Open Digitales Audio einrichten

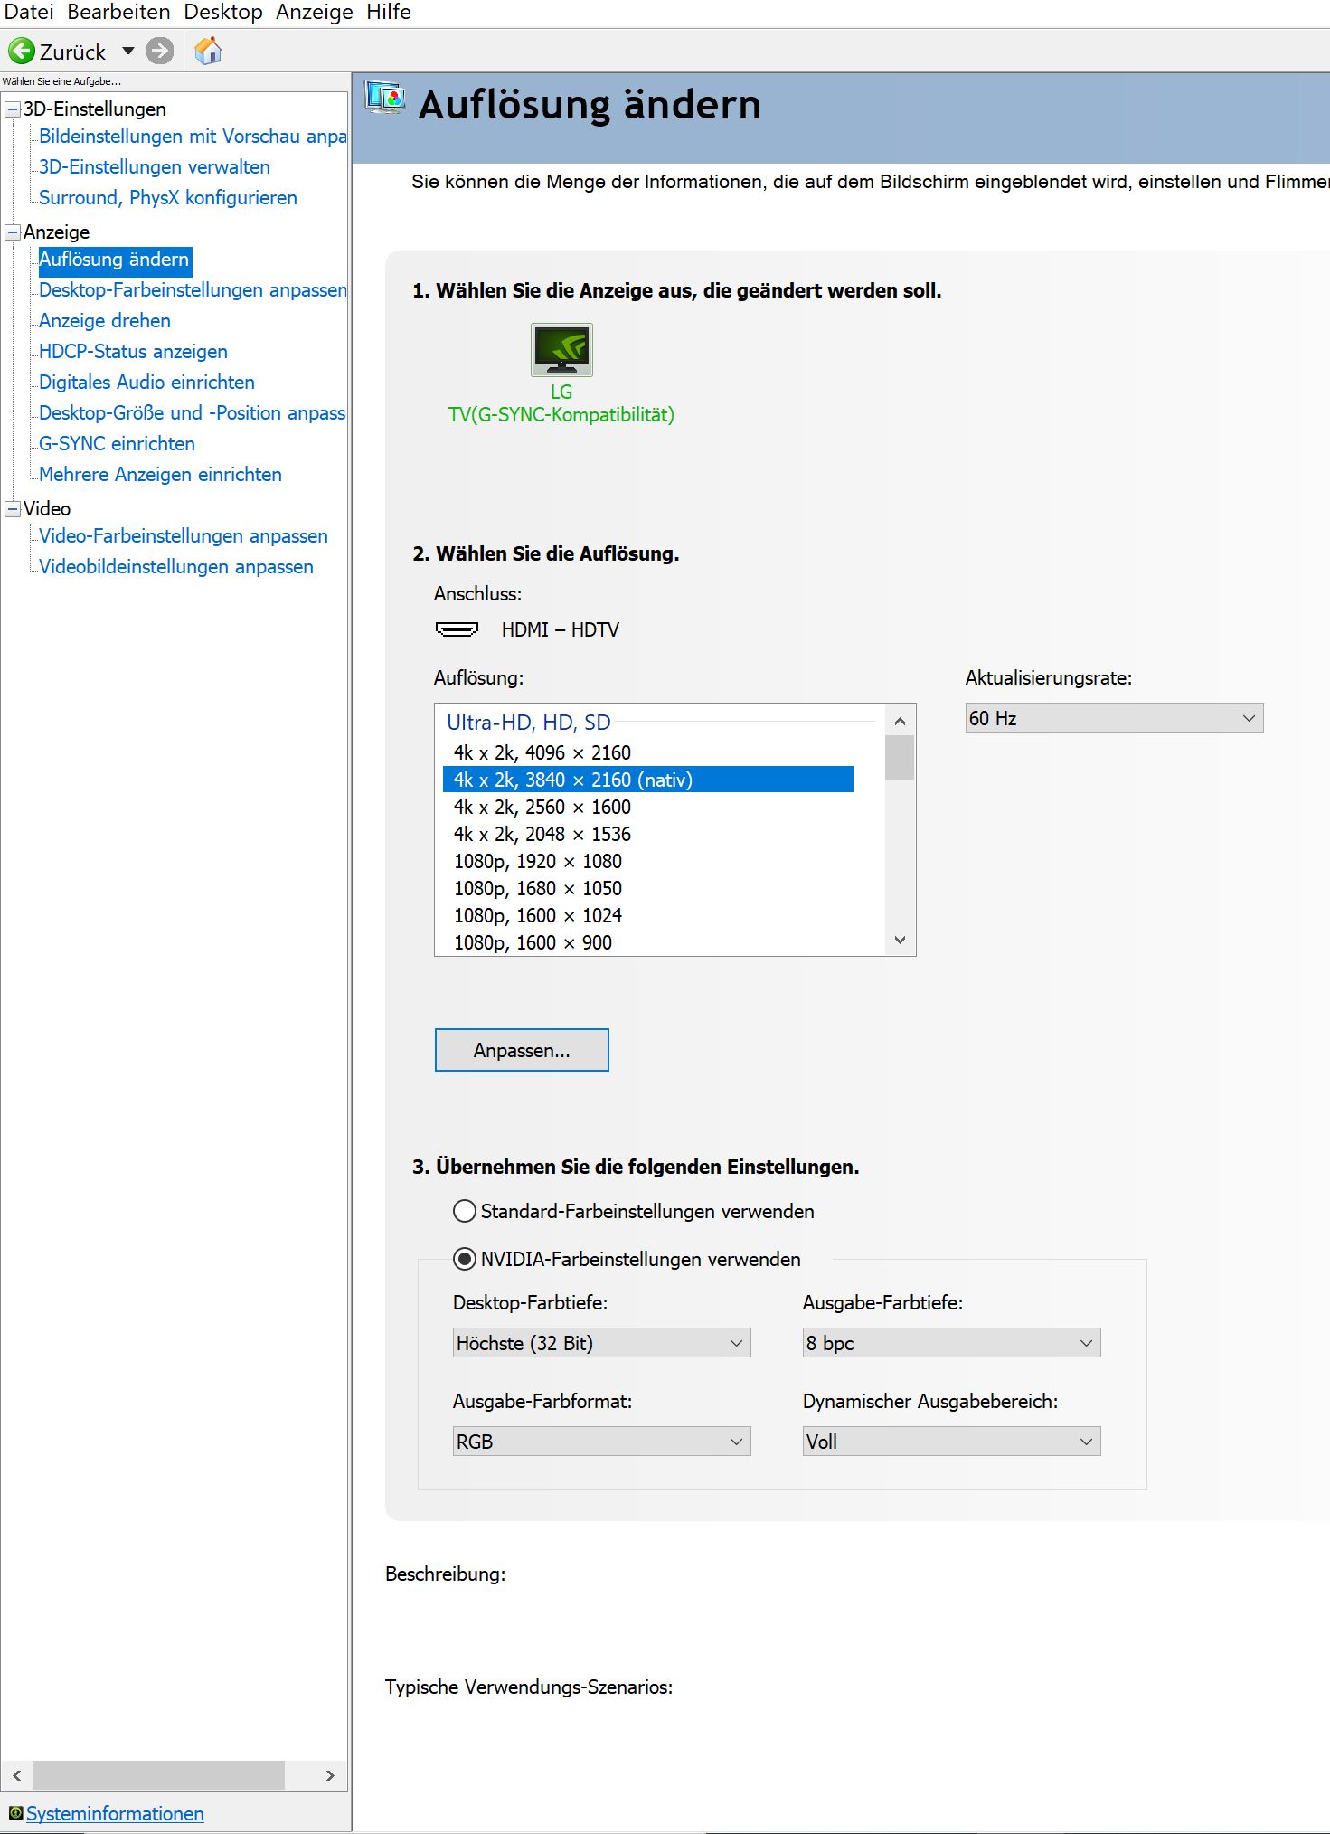click(x=146, y=383)
